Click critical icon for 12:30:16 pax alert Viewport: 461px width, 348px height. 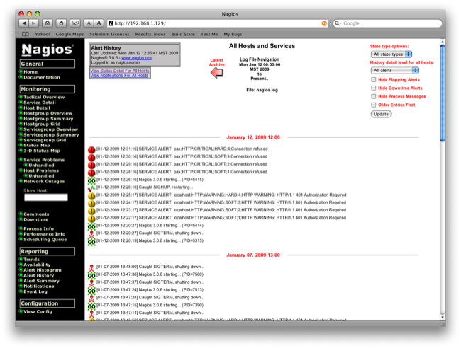91,157
